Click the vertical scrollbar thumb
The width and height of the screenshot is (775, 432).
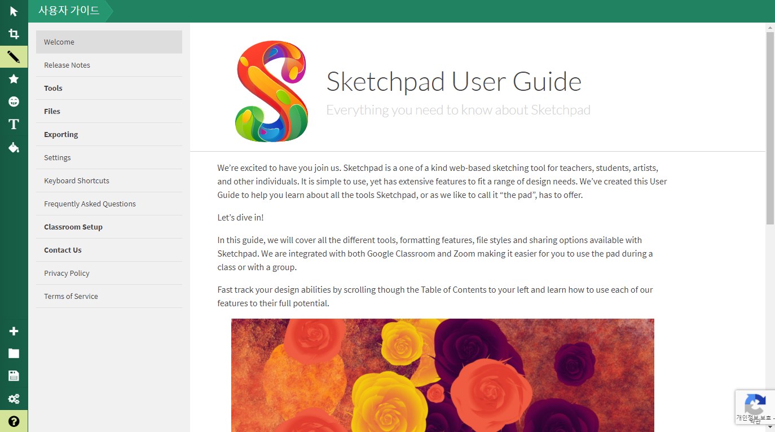(770, 128)
